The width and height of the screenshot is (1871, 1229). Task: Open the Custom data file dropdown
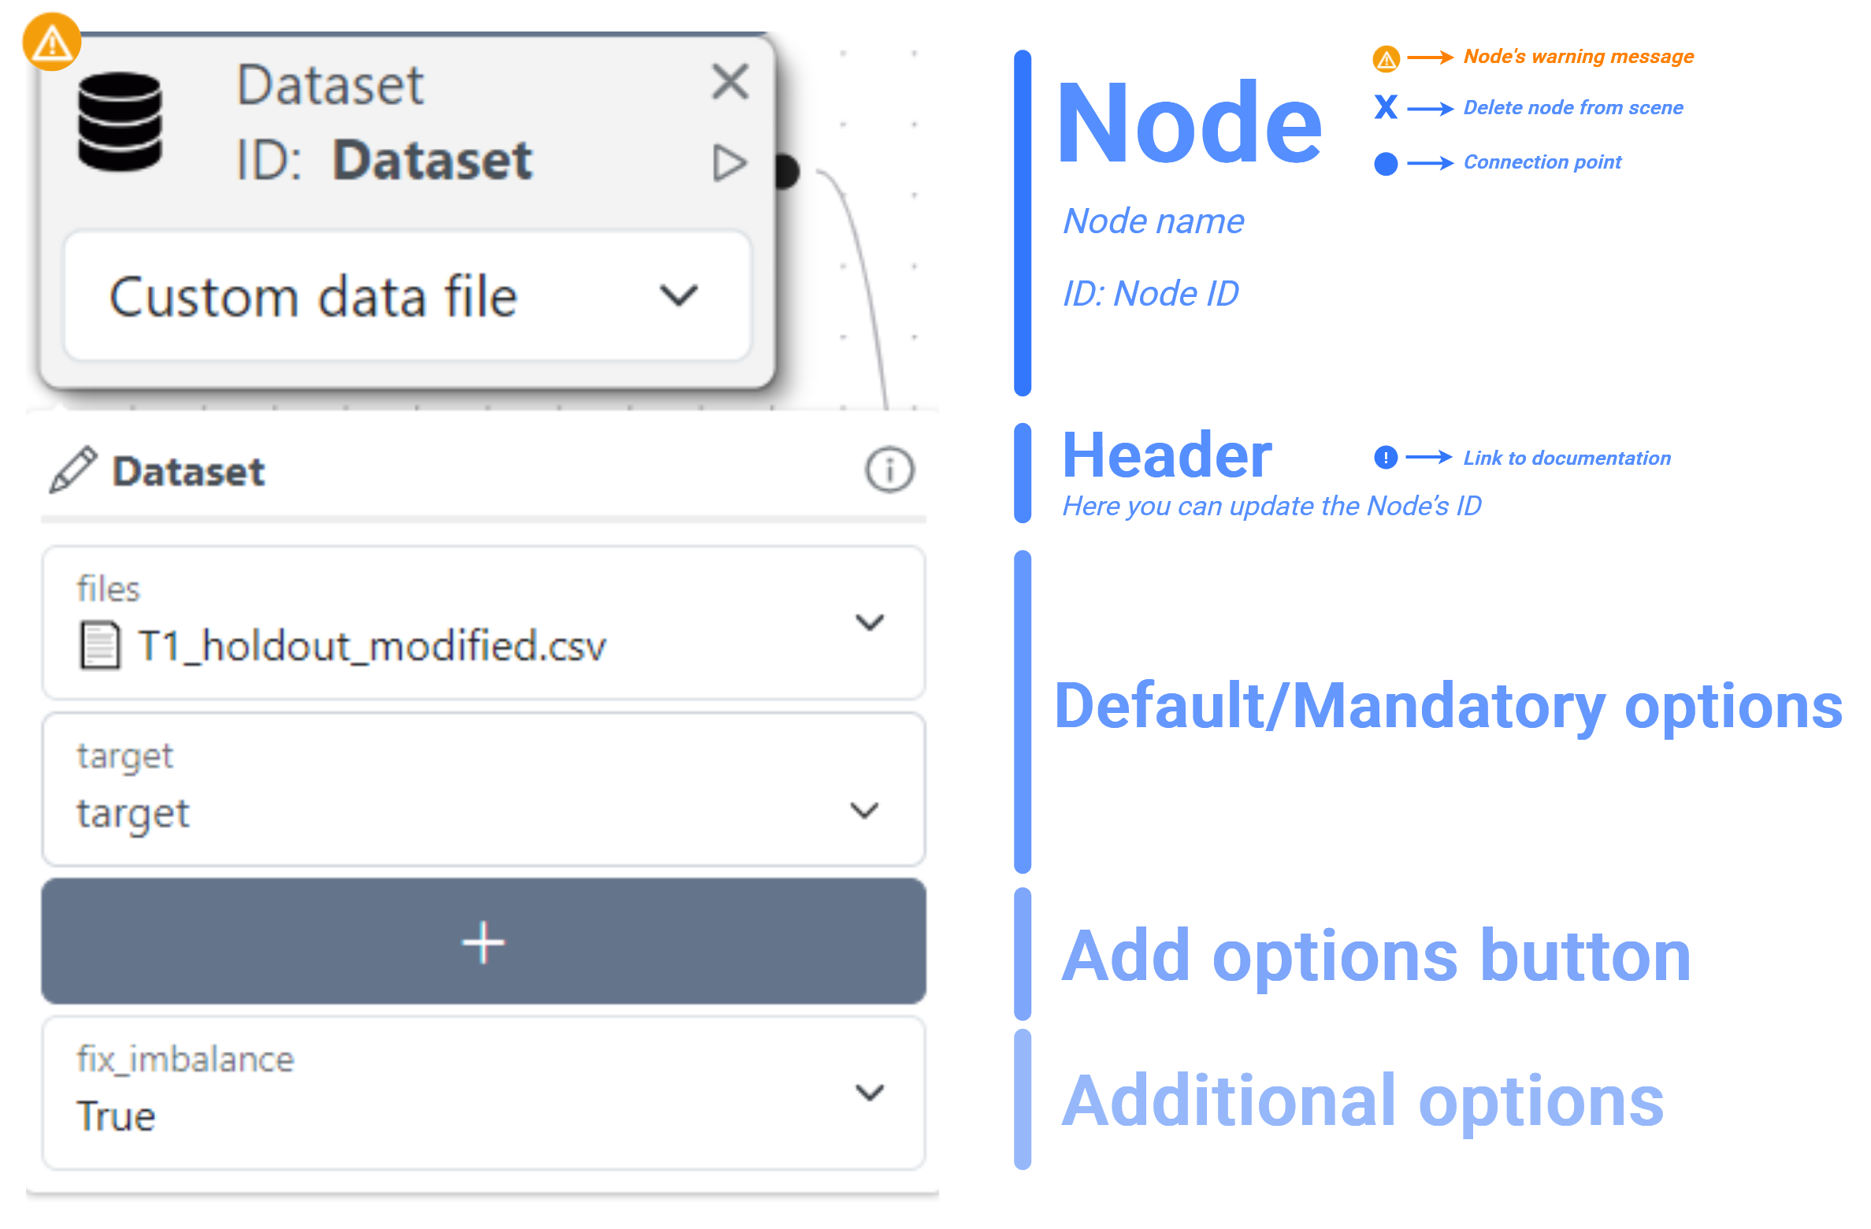pyautogui.click(x=407, y=296)
